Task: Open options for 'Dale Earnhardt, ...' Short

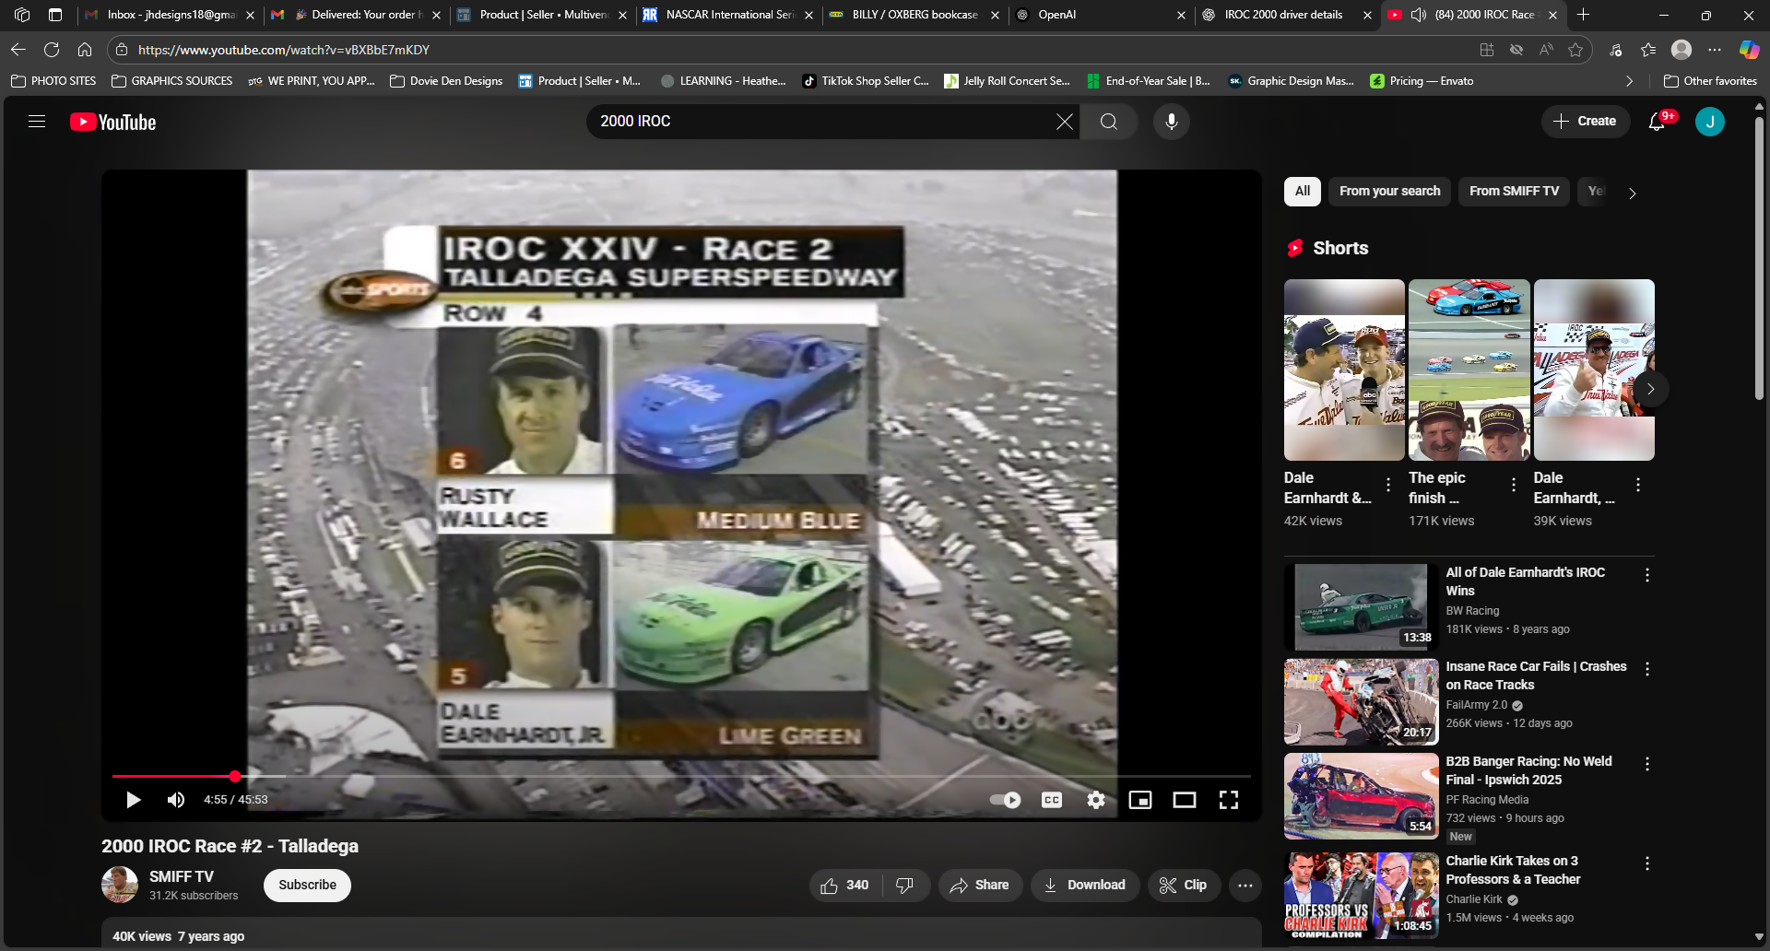Action: (1637, 485)
